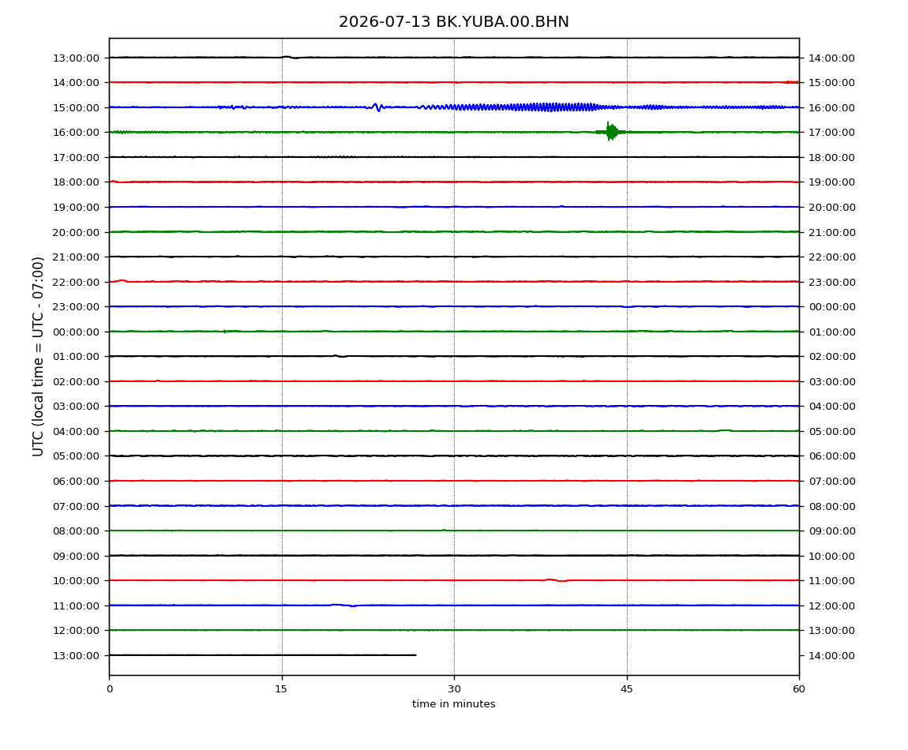Screen dimensions: 908x750
Task: Select the 17:00:00 right-axis label
Action: [x=831, y=133]
